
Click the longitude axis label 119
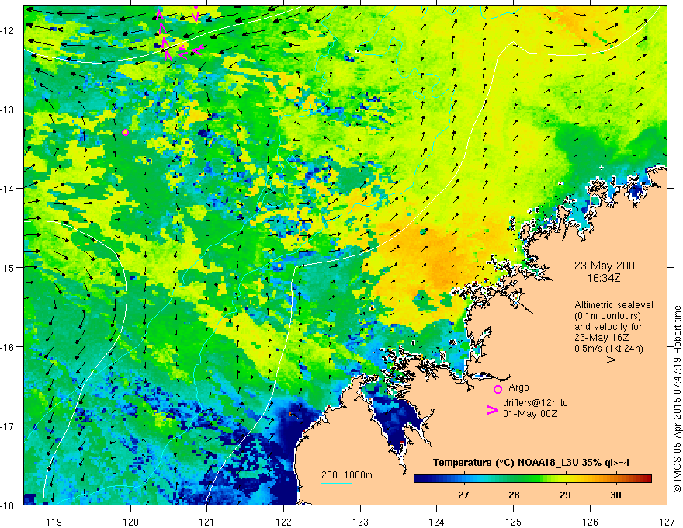54,522
